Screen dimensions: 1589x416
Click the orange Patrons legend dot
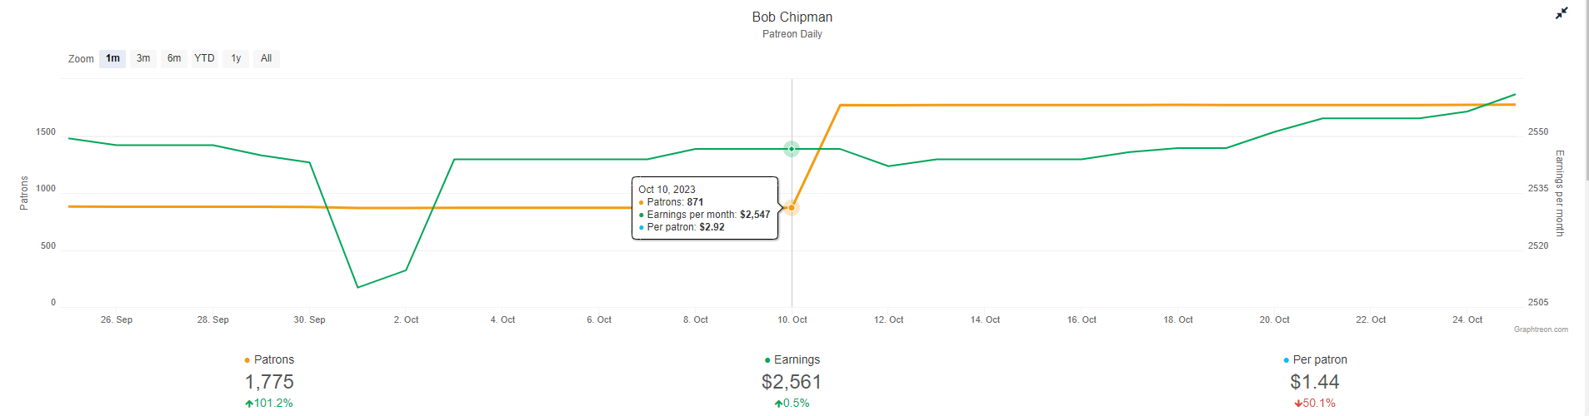[247, 360]
